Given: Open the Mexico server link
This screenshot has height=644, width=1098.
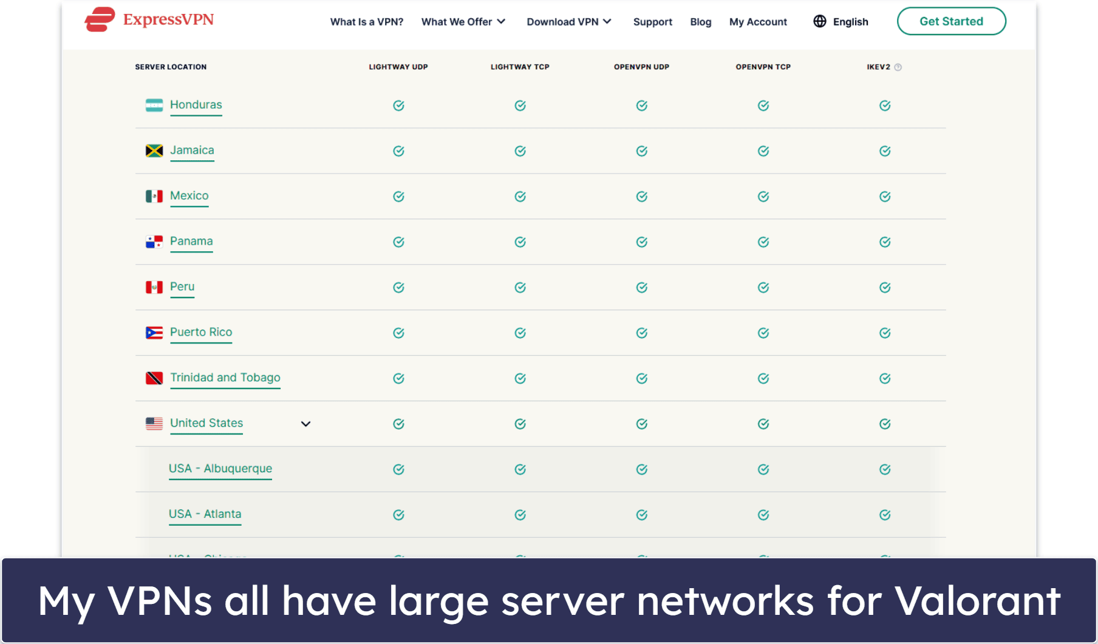Looking at the screenshot, I should coord(189,196).
